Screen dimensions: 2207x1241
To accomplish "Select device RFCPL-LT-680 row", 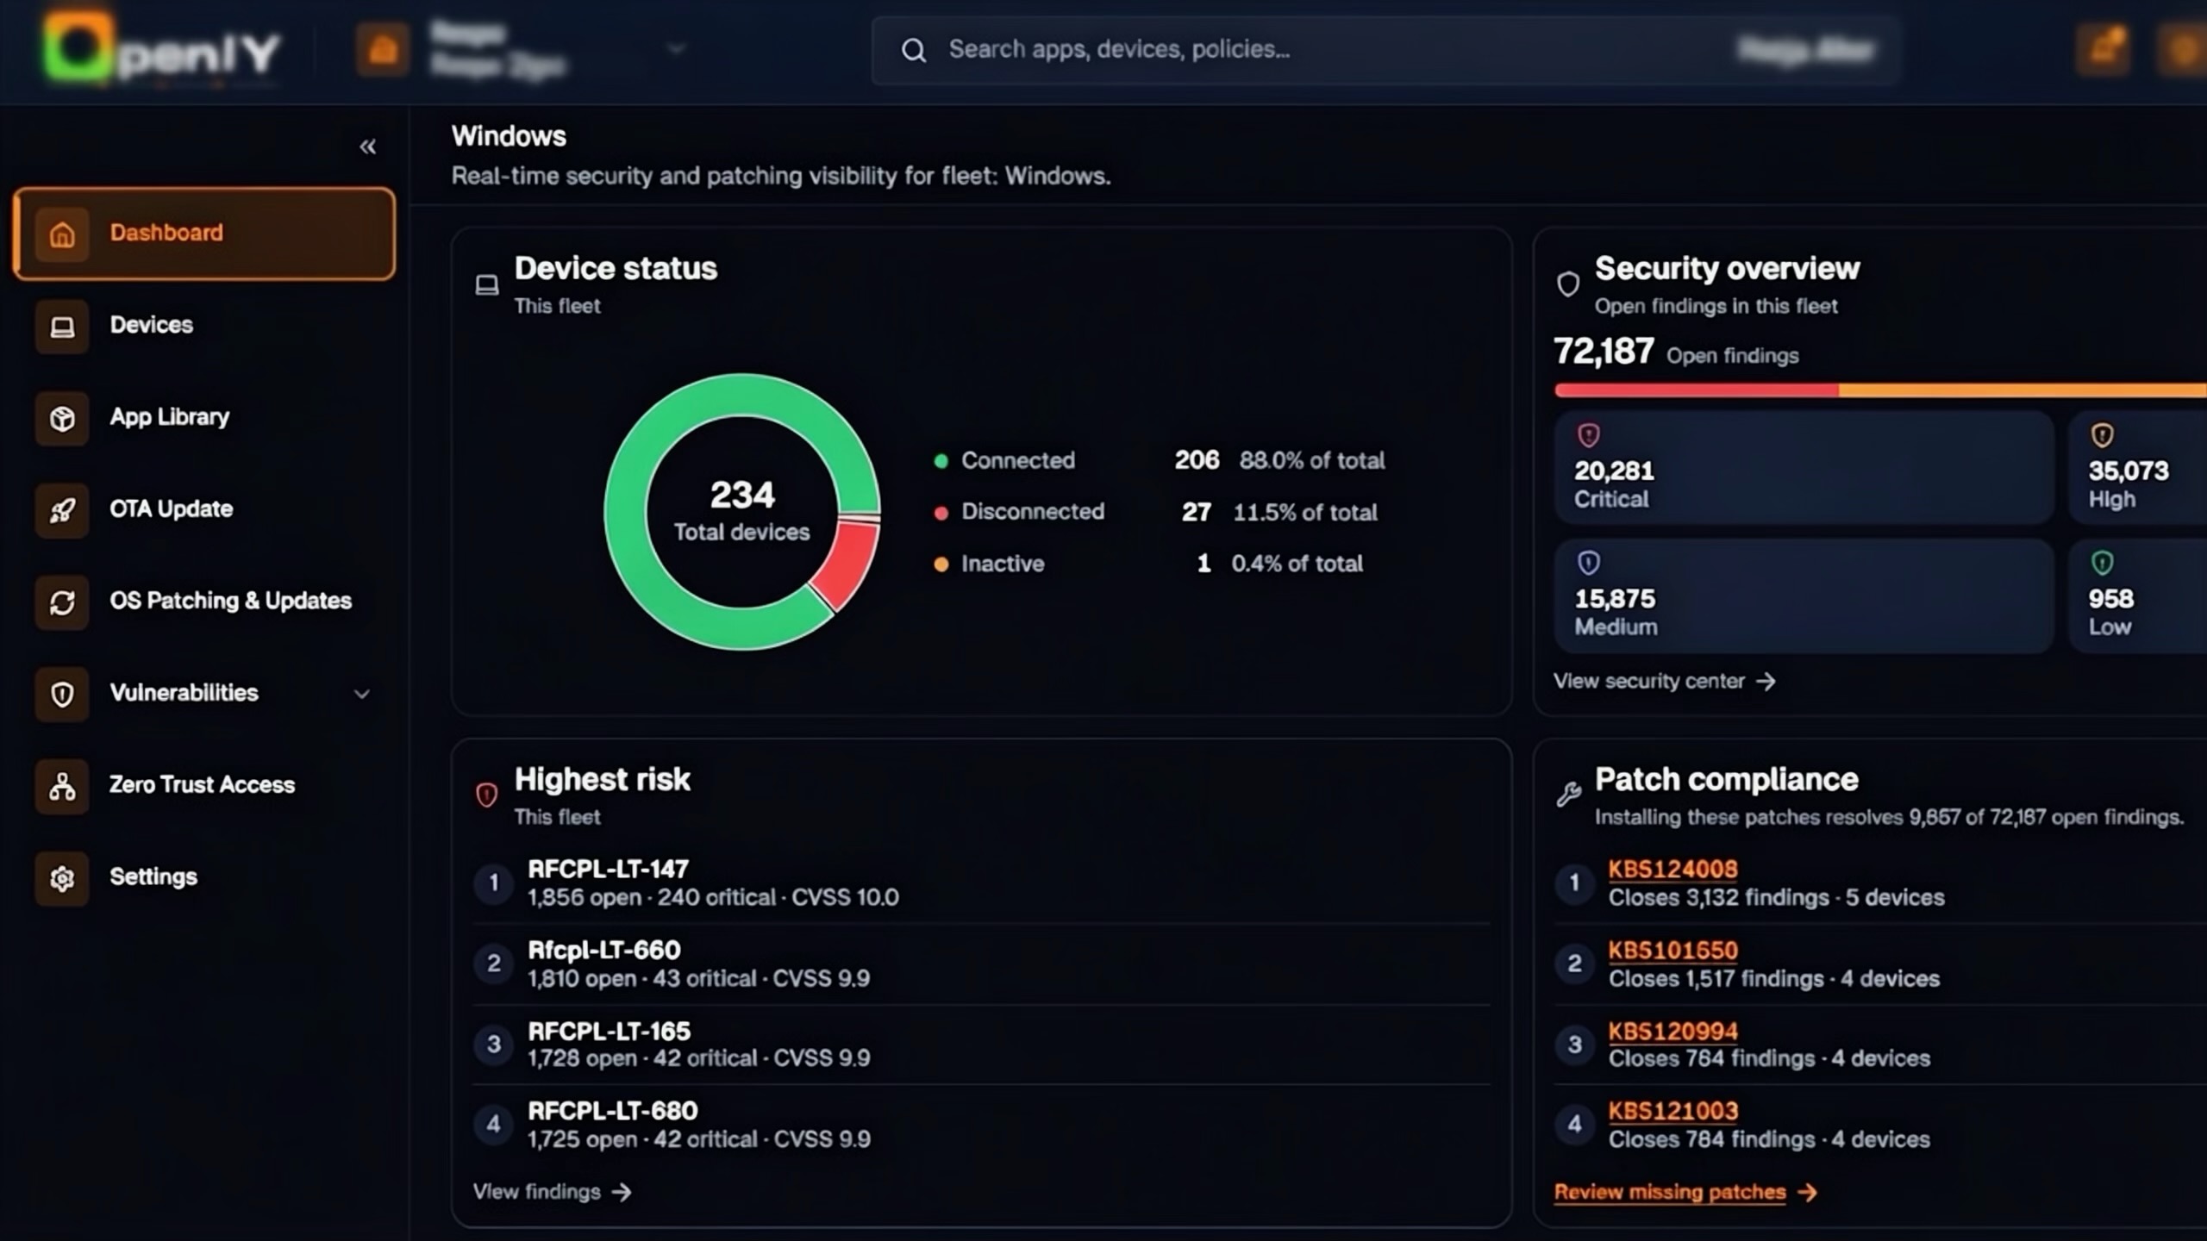I will [981, 1125].
